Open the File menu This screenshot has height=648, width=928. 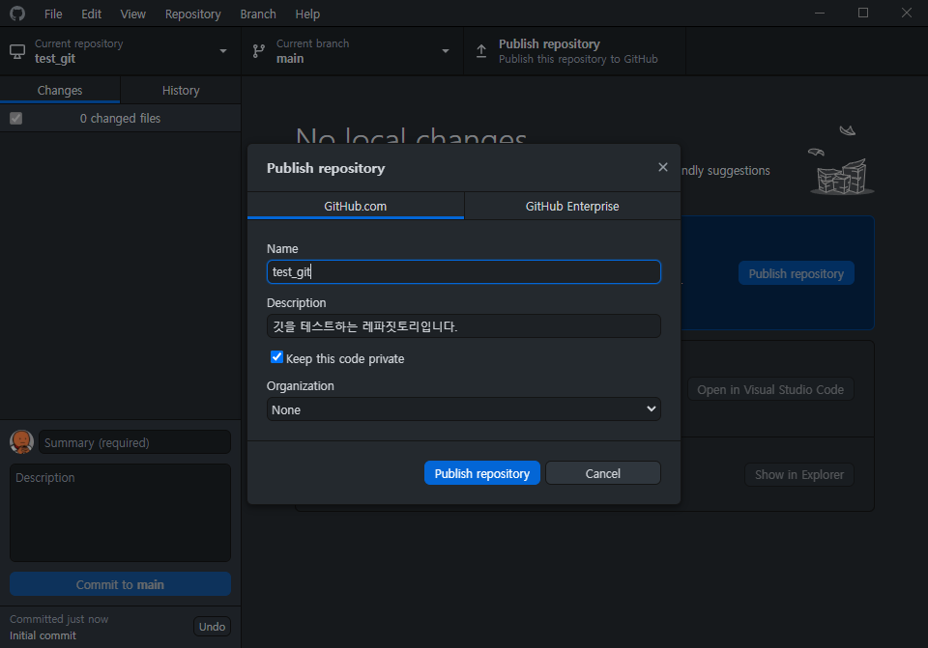tap(53, 14)
